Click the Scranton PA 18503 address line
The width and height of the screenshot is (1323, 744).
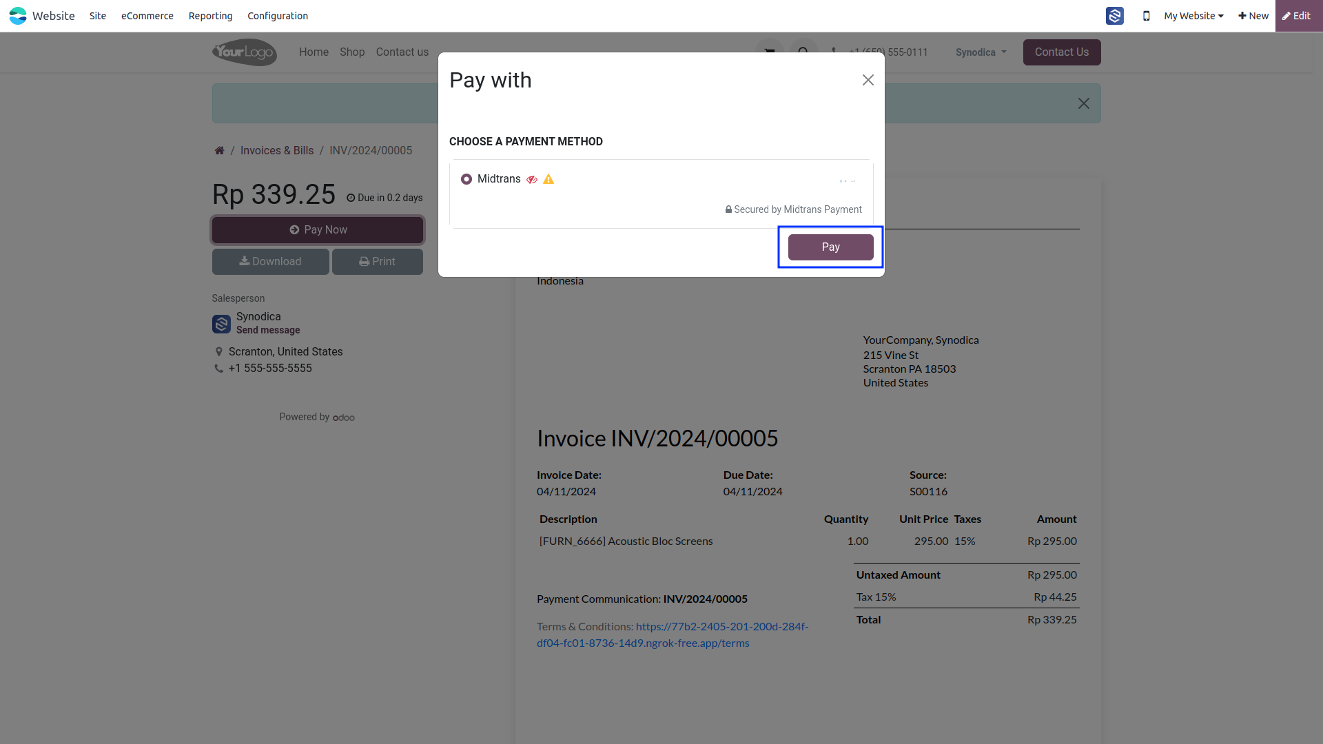tap(910, 369)
